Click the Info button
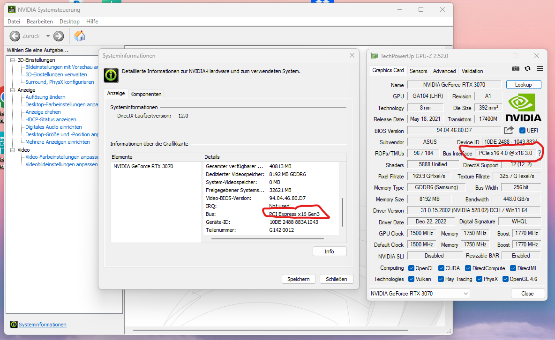555x340 pixels. (329, 251)
